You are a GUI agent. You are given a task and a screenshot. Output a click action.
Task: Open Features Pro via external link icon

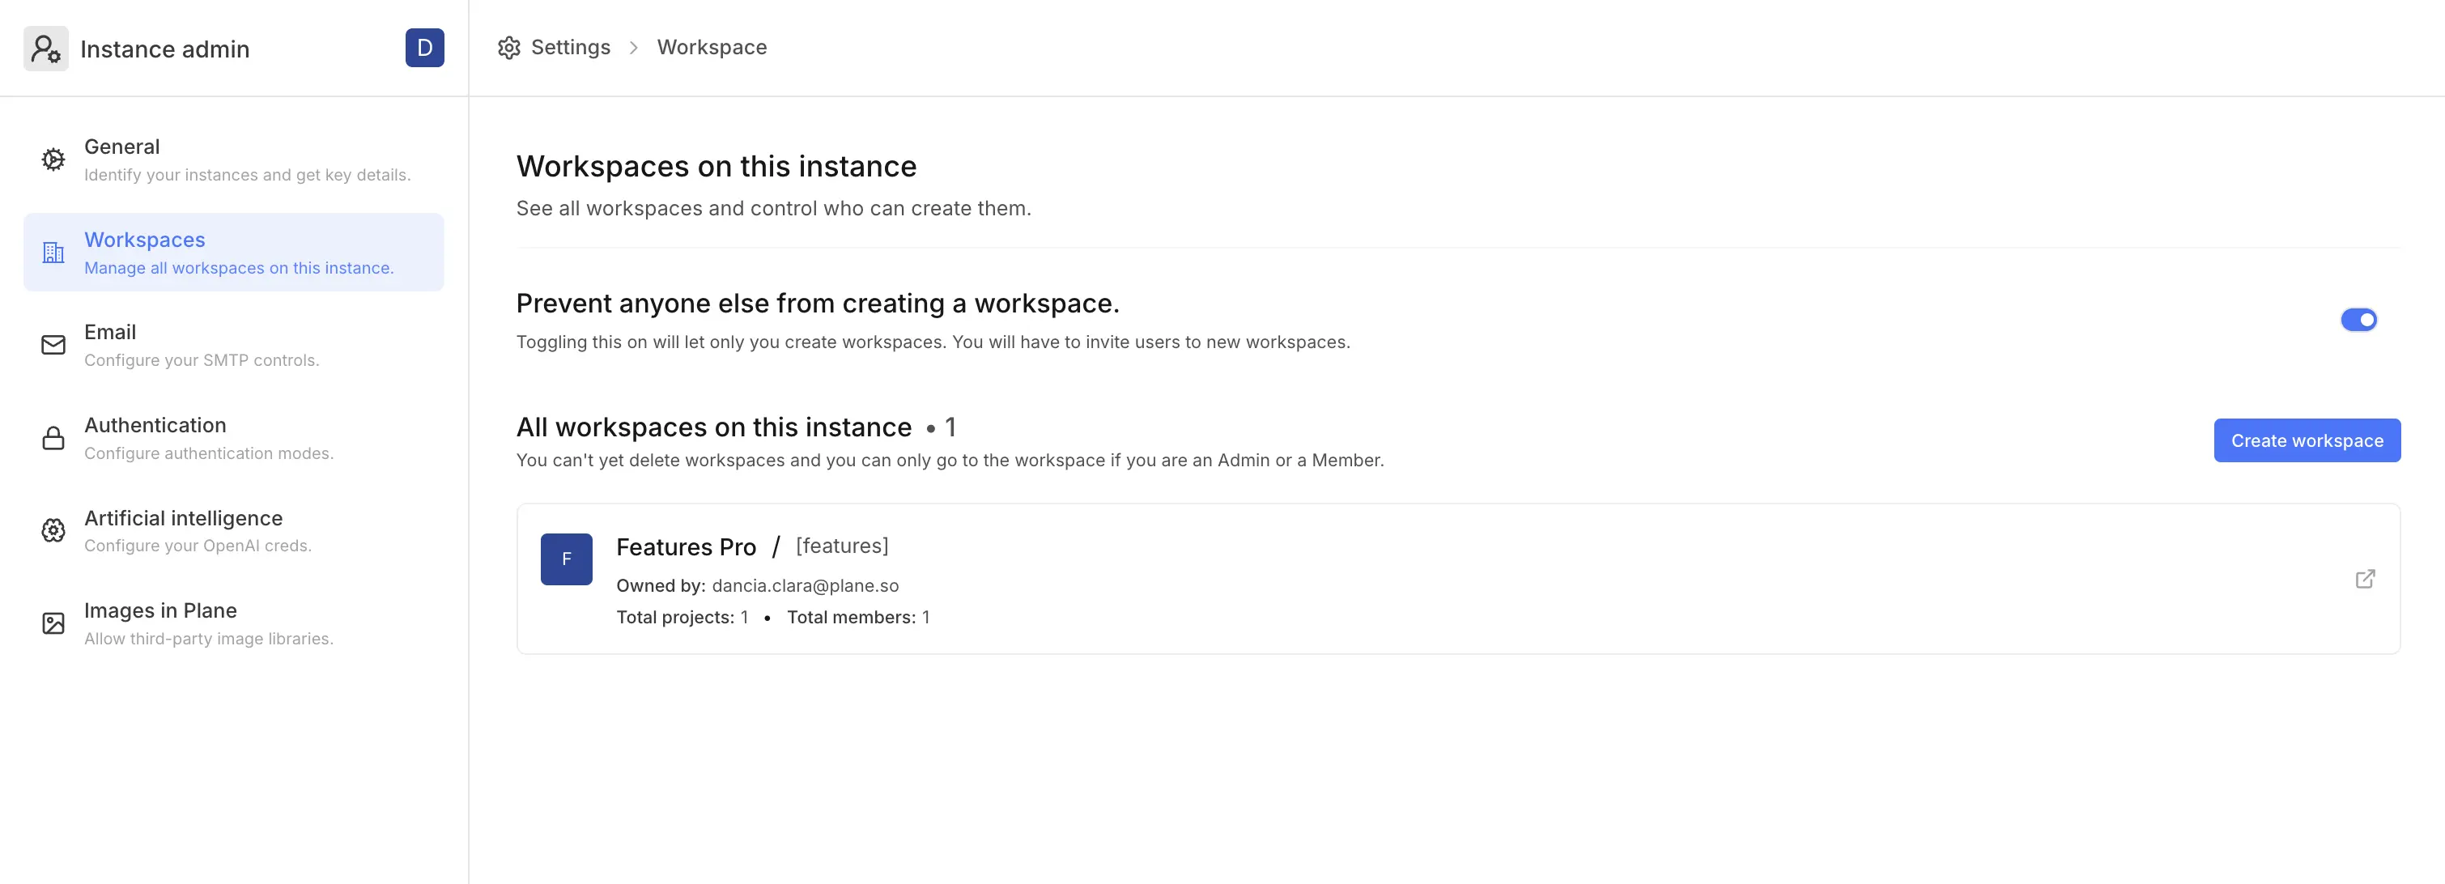[x=2364, y=579]
